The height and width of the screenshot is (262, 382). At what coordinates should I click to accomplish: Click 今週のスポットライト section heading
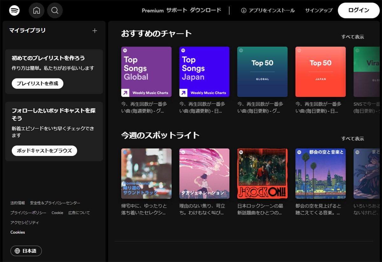[160, 135]
